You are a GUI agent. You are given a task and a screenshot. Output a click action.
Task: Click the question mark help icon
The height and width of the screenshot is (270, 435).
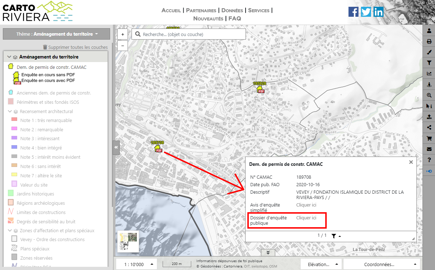click(429, 160)
